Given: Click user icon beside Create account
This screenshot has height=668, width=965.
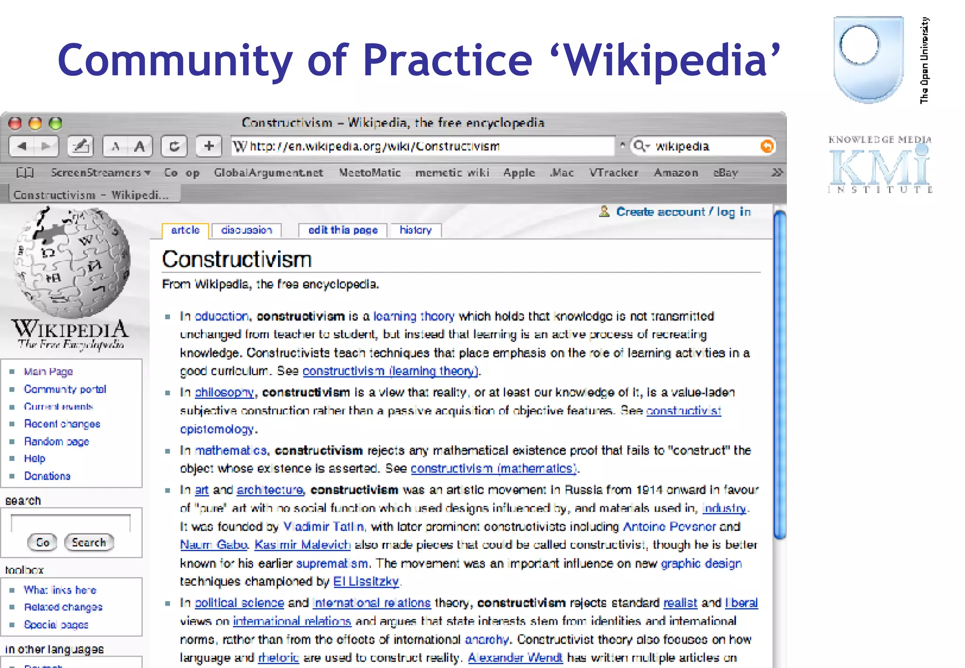Looking at the screenshot, I should pos(604,212).
